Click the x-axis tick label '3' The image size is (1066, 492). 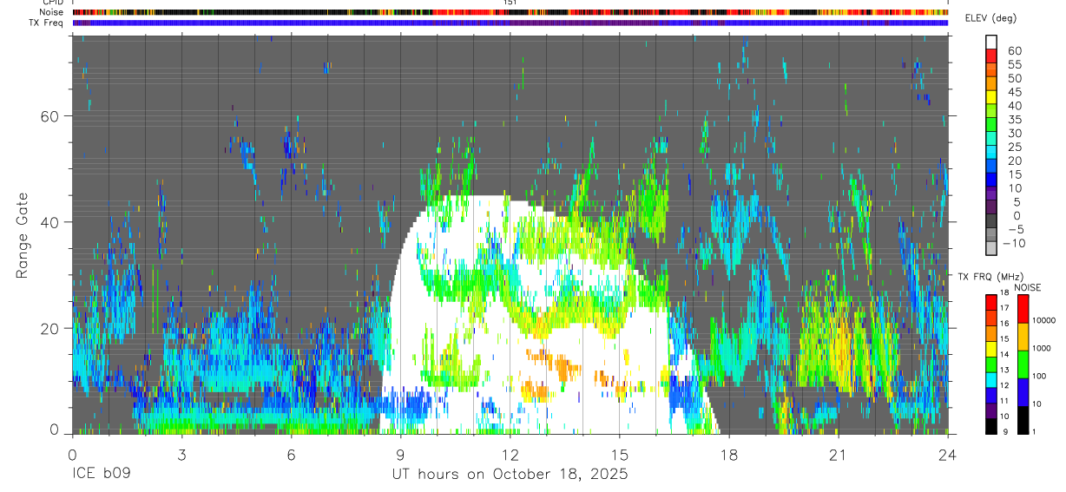pos(181,454)
